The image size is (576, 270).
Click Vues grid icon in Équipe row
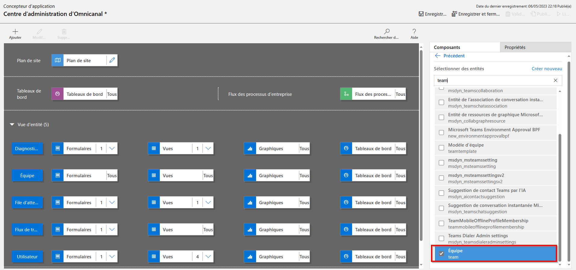click(154, 175)
